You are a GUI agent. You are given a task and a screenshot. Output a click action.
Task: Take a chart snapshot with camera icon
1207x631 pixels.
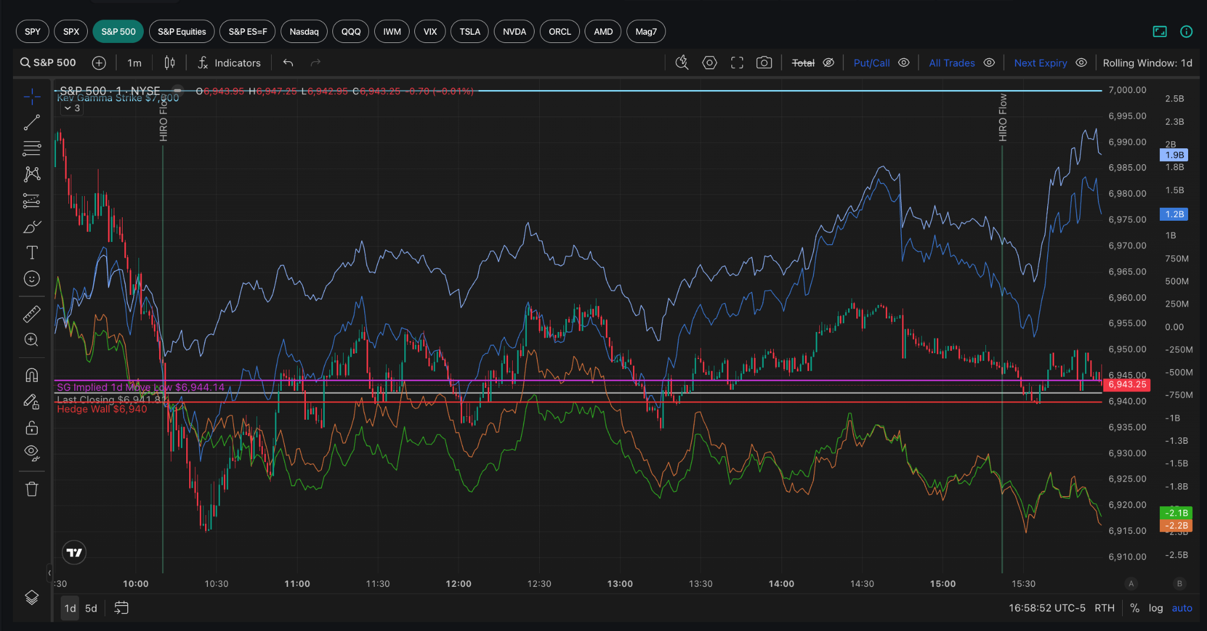click(x=764, y=63)
